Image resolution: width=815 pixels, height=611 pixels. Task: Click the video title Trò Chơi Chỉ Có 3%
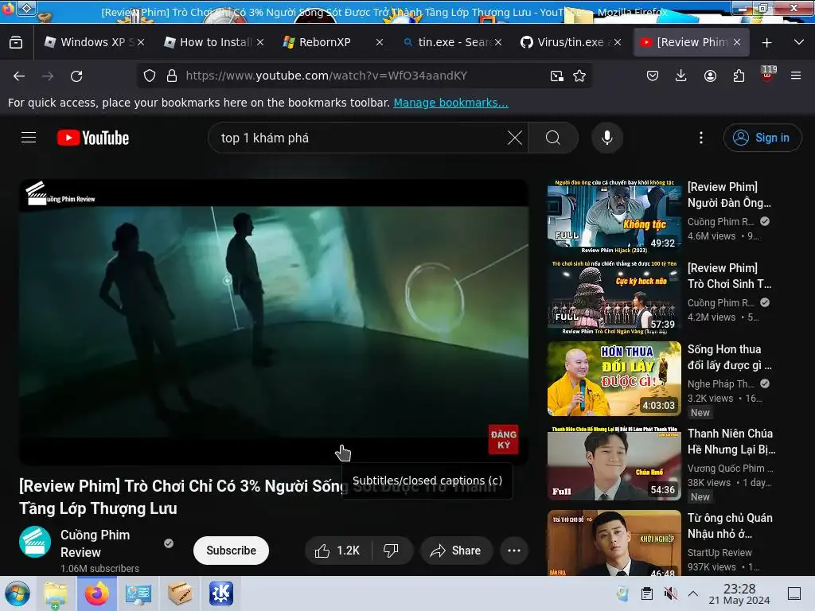179,497
